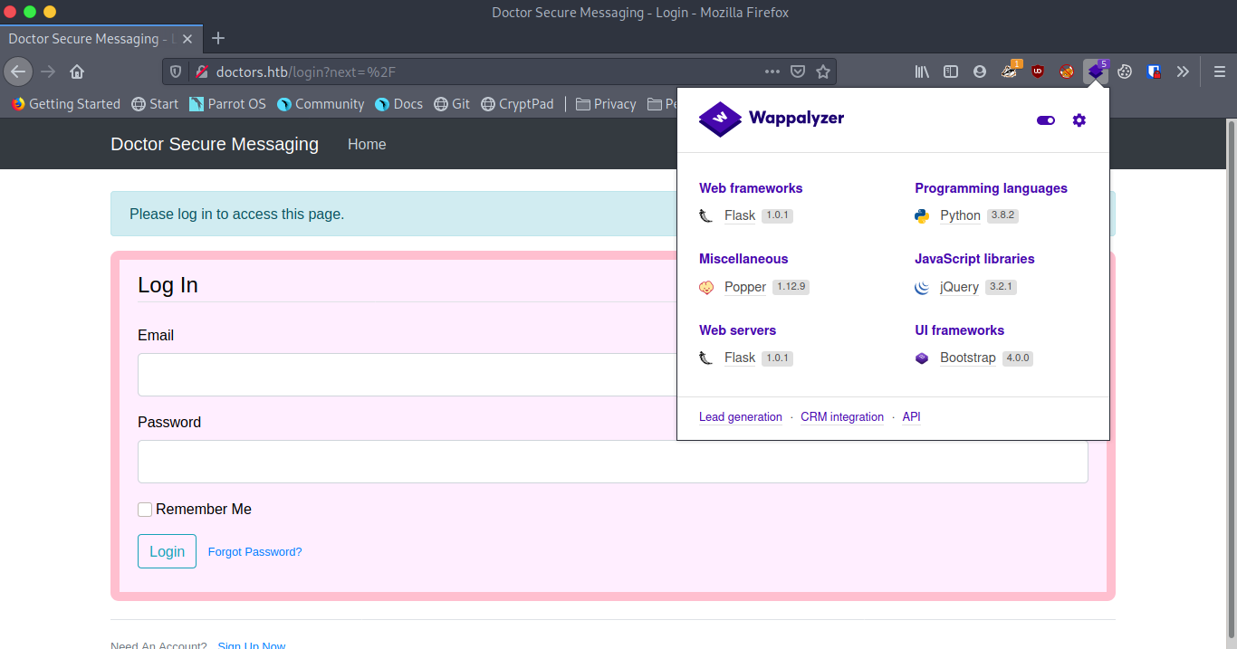Follow the Forgot Password link
1237x649 pixels.
pyautogui.click(x=254, y=552)
